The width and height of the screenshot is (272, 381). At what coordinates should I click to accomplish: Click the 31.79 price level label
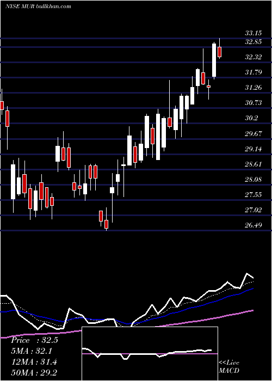tap(253, 72)
